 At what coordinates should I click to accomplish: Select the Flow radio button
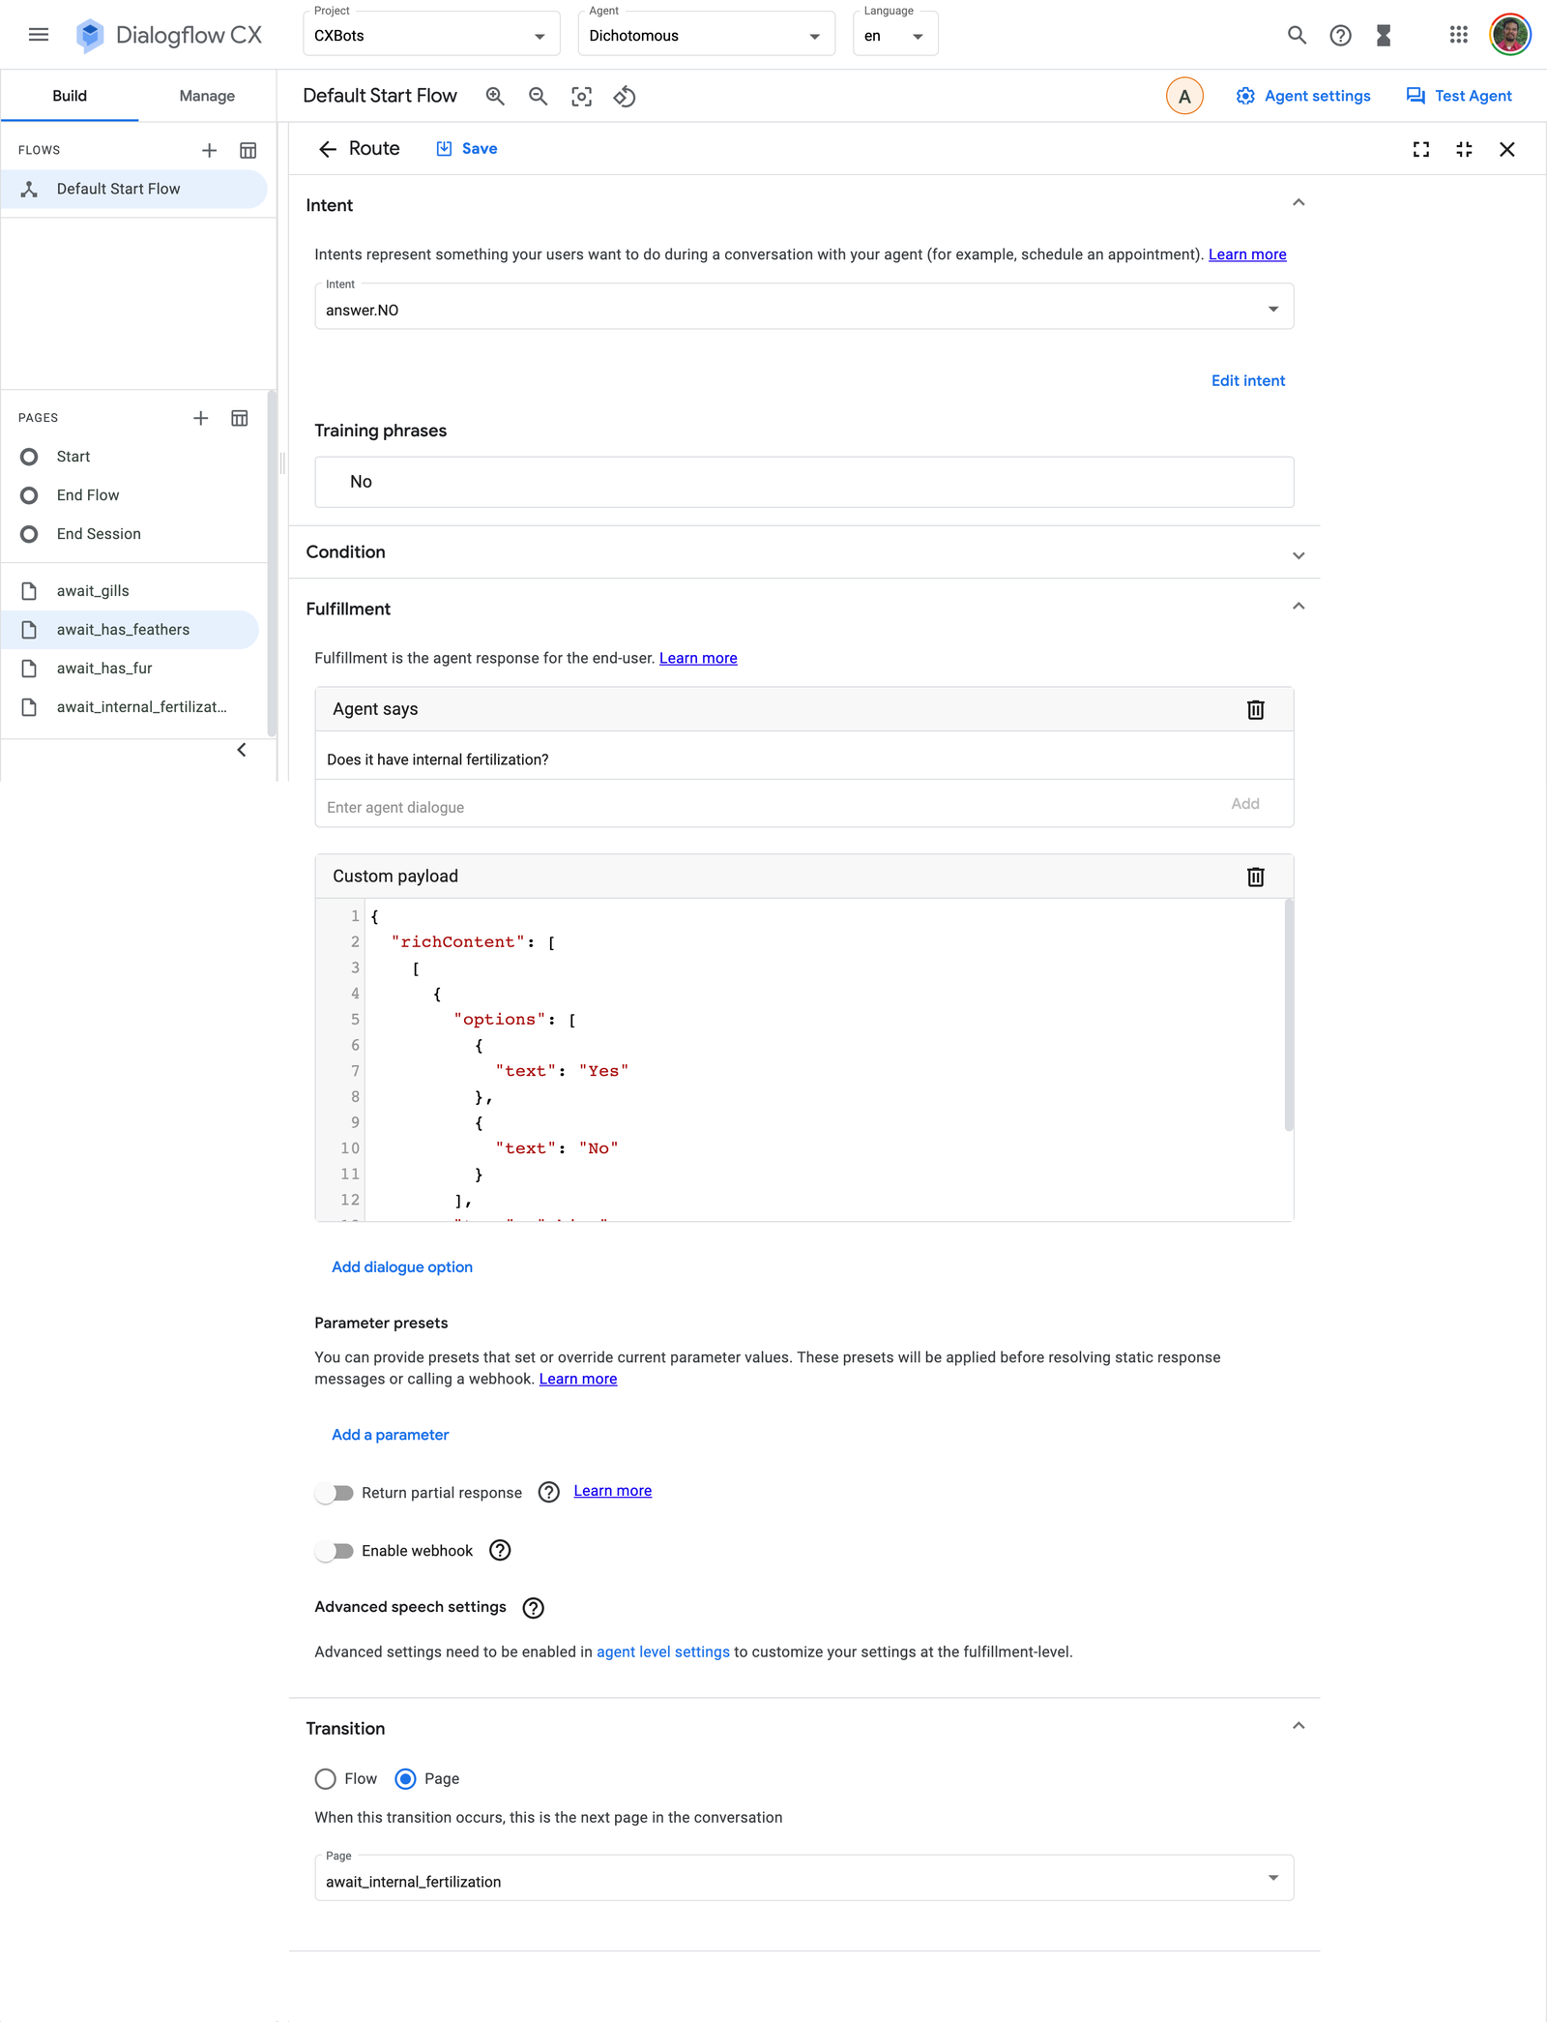click(x=326, y=1779)
